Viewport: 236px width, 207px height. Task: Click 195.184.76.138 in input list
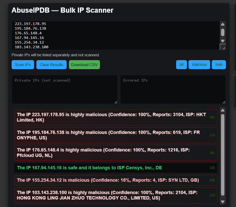pyautogui.click(x=30, y=28)
